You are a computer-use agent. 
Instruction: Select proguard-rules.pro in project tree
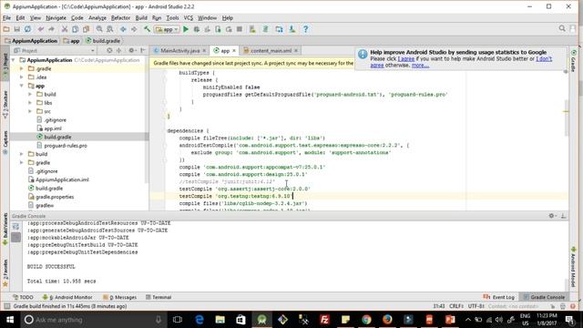point(66,146)
